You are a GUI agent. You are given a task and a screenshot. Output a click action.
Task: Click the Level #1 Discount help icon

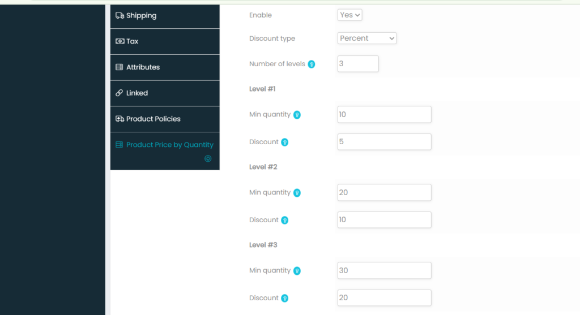tap(285, 143)
